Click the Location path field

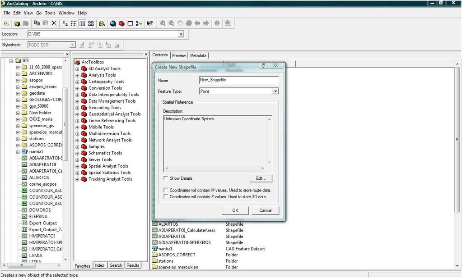pyautogui.click(x=106, y=34)
